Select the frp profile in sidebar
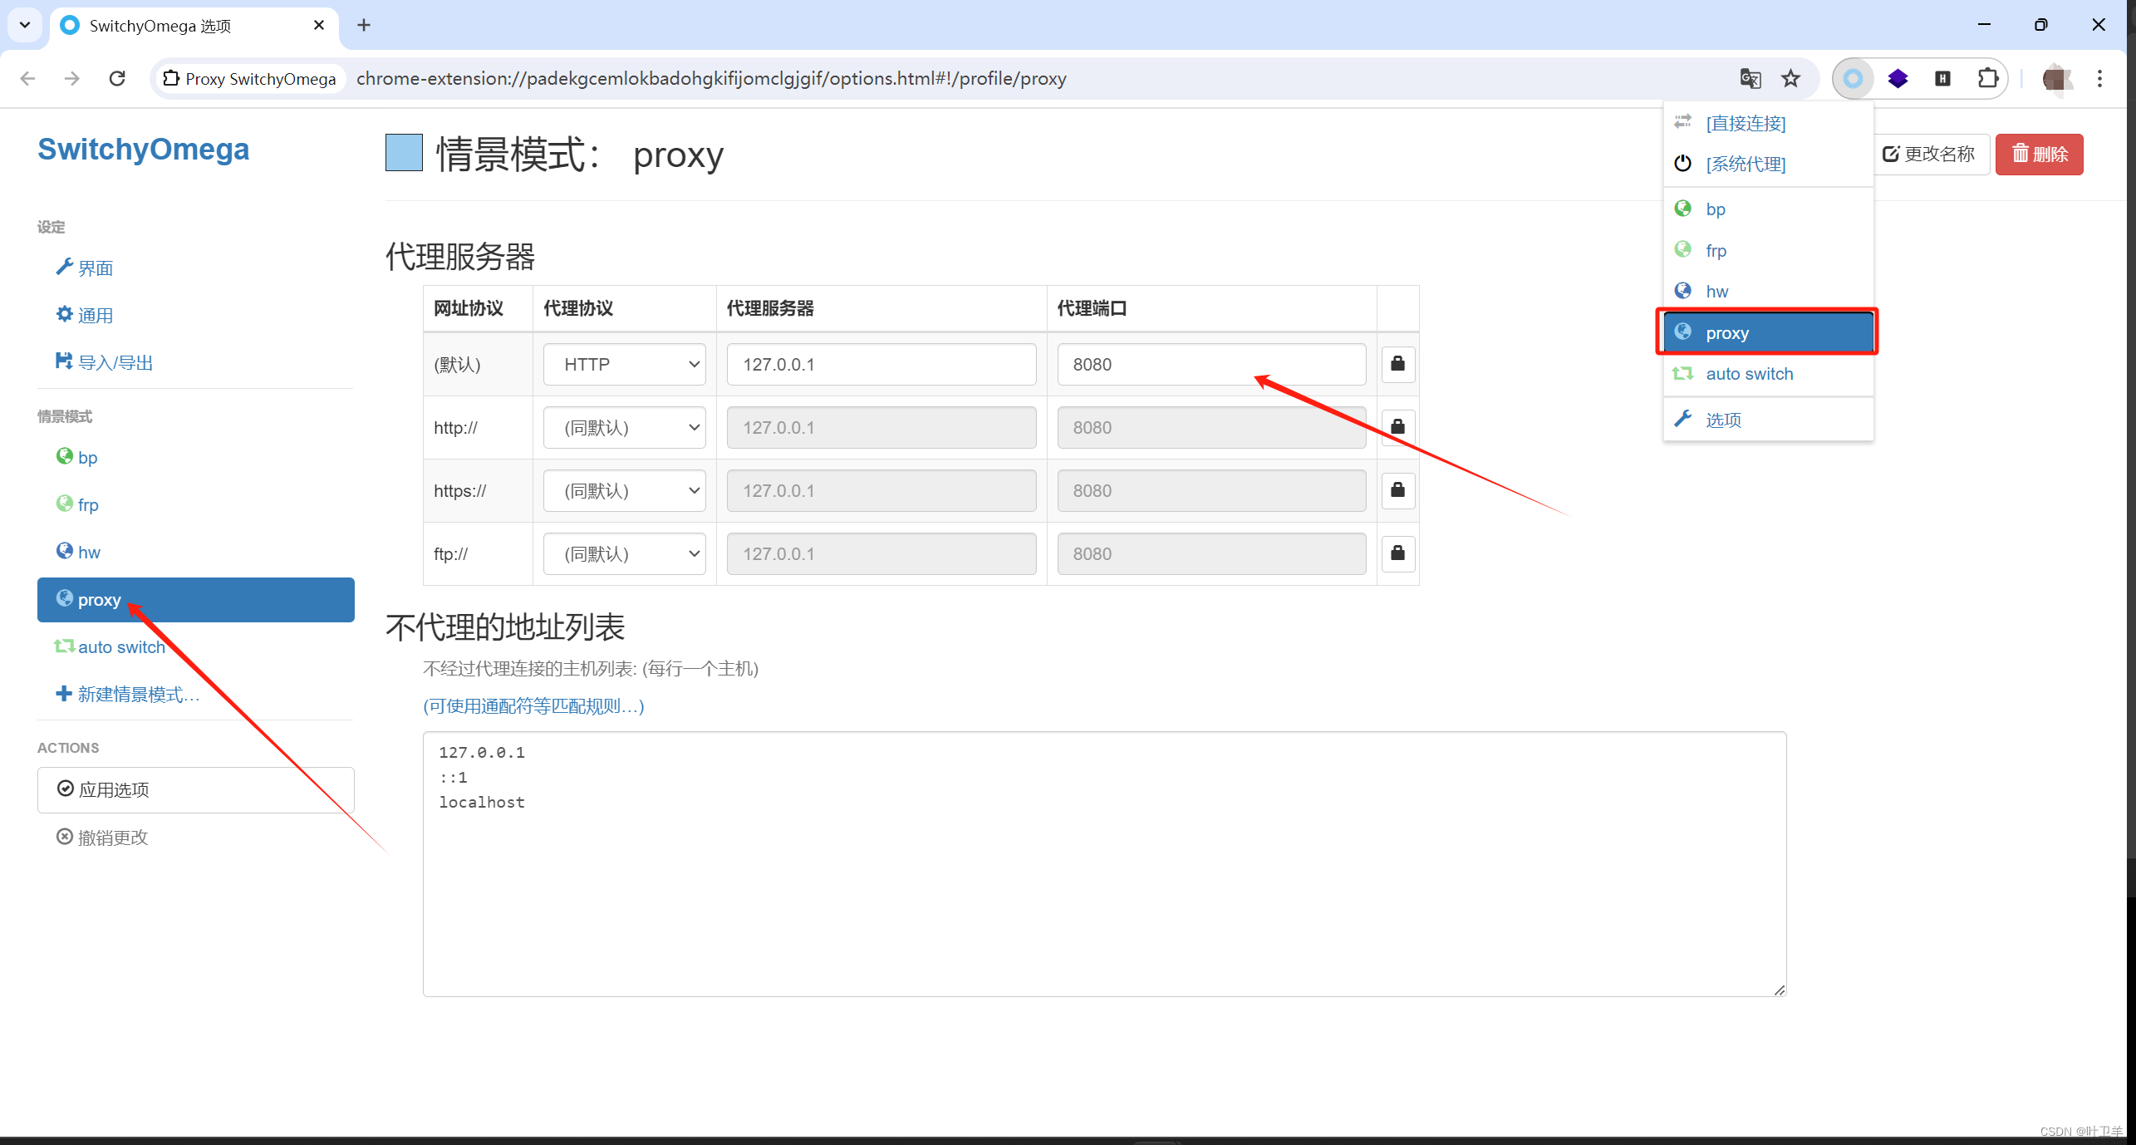 point(195,505)
